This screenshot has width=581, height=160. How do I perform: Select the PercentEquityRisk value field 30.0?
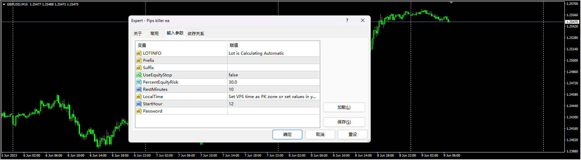click(273, 82)
